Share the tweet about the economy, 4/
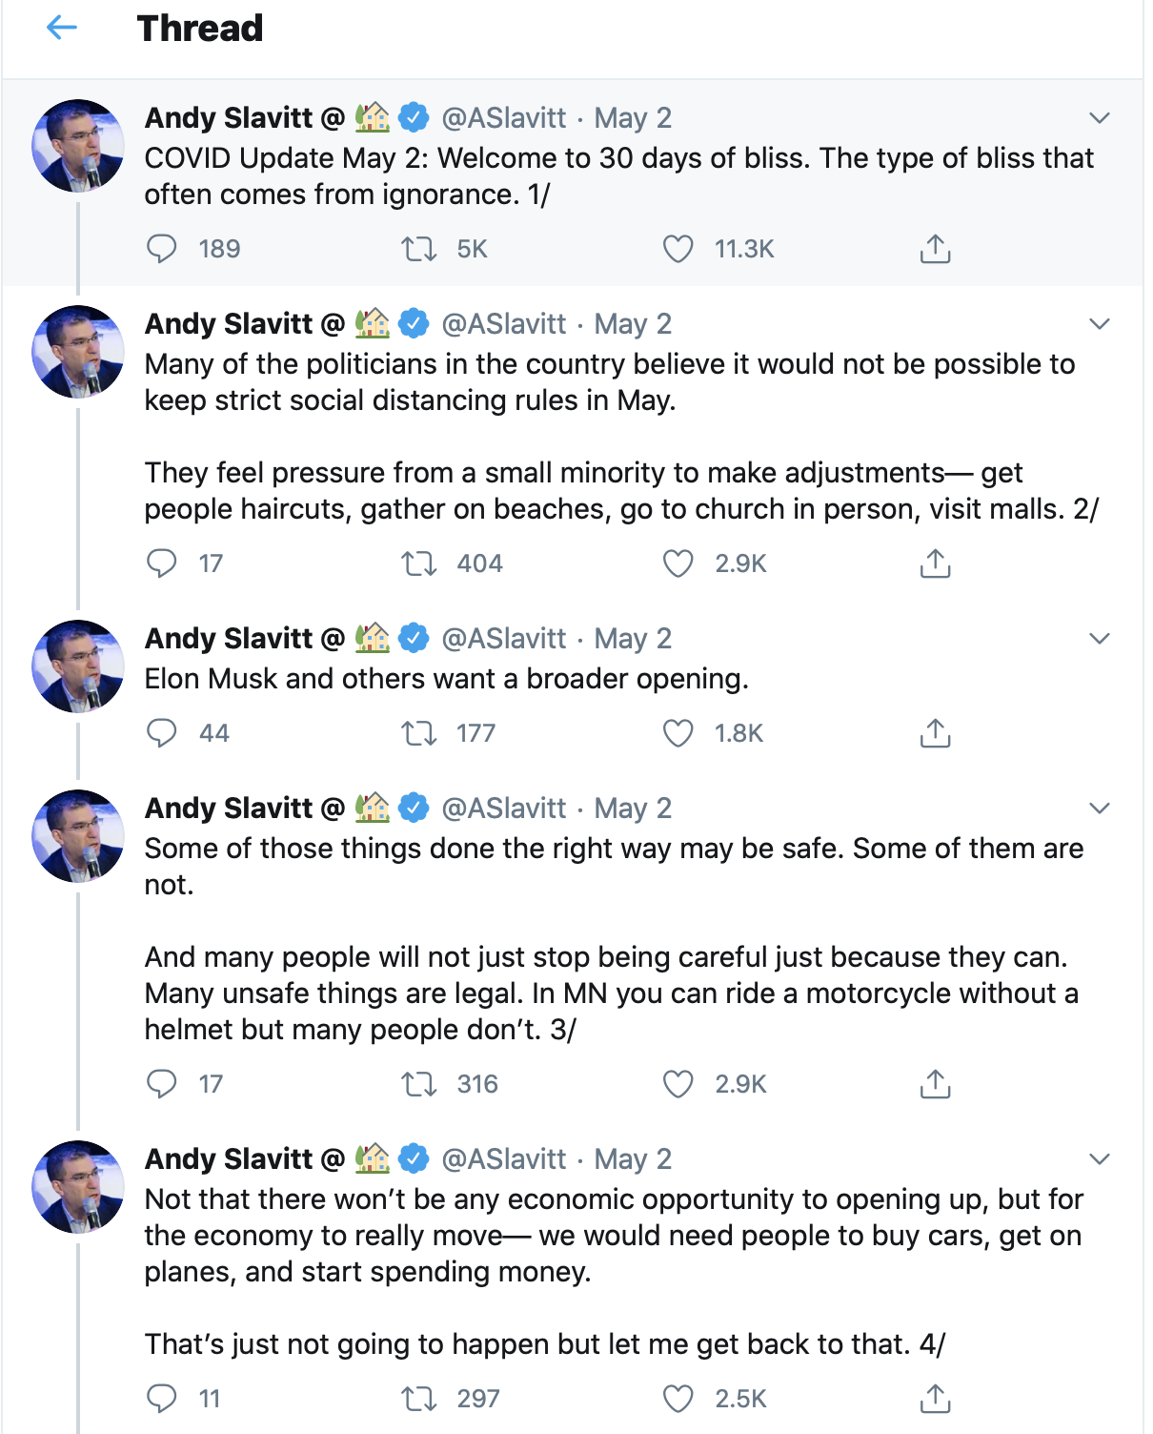Image resolution: width=1153 pixels, height=1434 pixels. pos(935,1399)
